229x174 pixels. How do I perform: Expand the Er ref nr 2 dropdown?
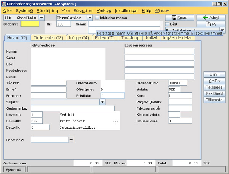coord(71,140)
